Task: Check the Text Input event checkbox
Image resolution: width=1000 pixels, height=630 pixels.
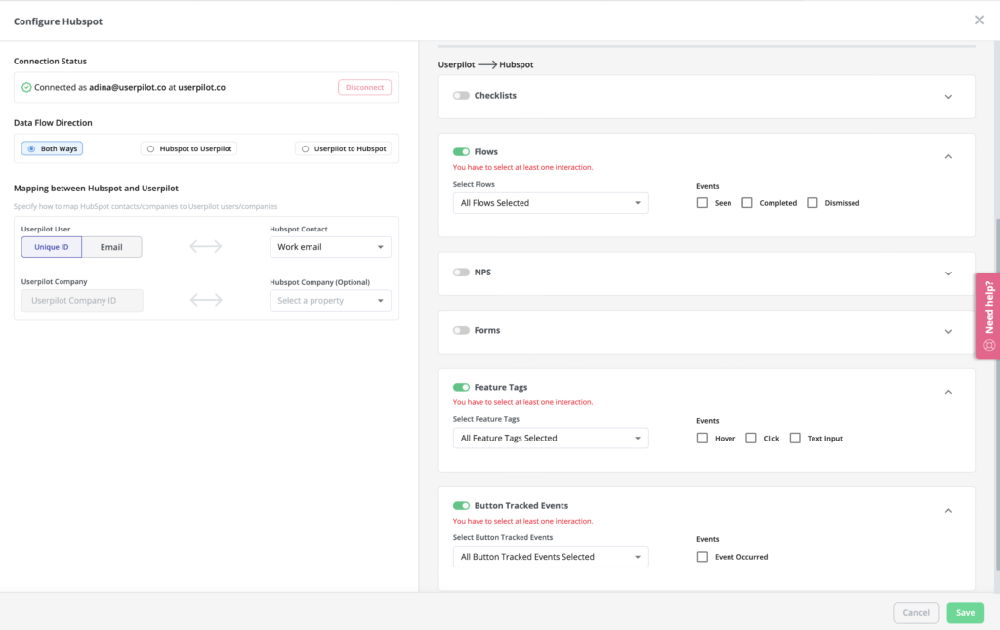Action: tap(795, 438)
